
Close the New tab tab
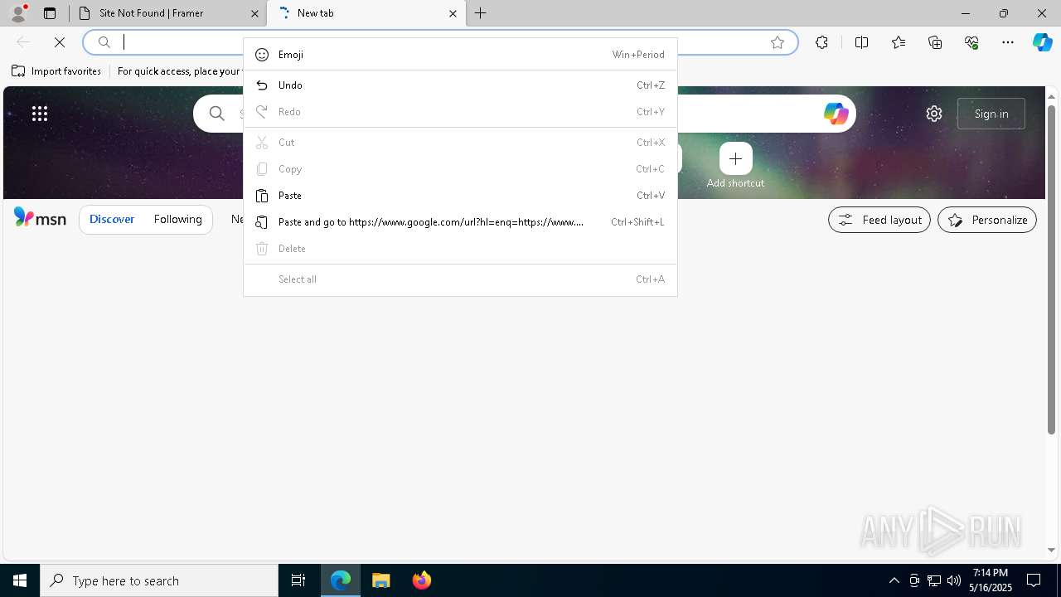(453, 13)
